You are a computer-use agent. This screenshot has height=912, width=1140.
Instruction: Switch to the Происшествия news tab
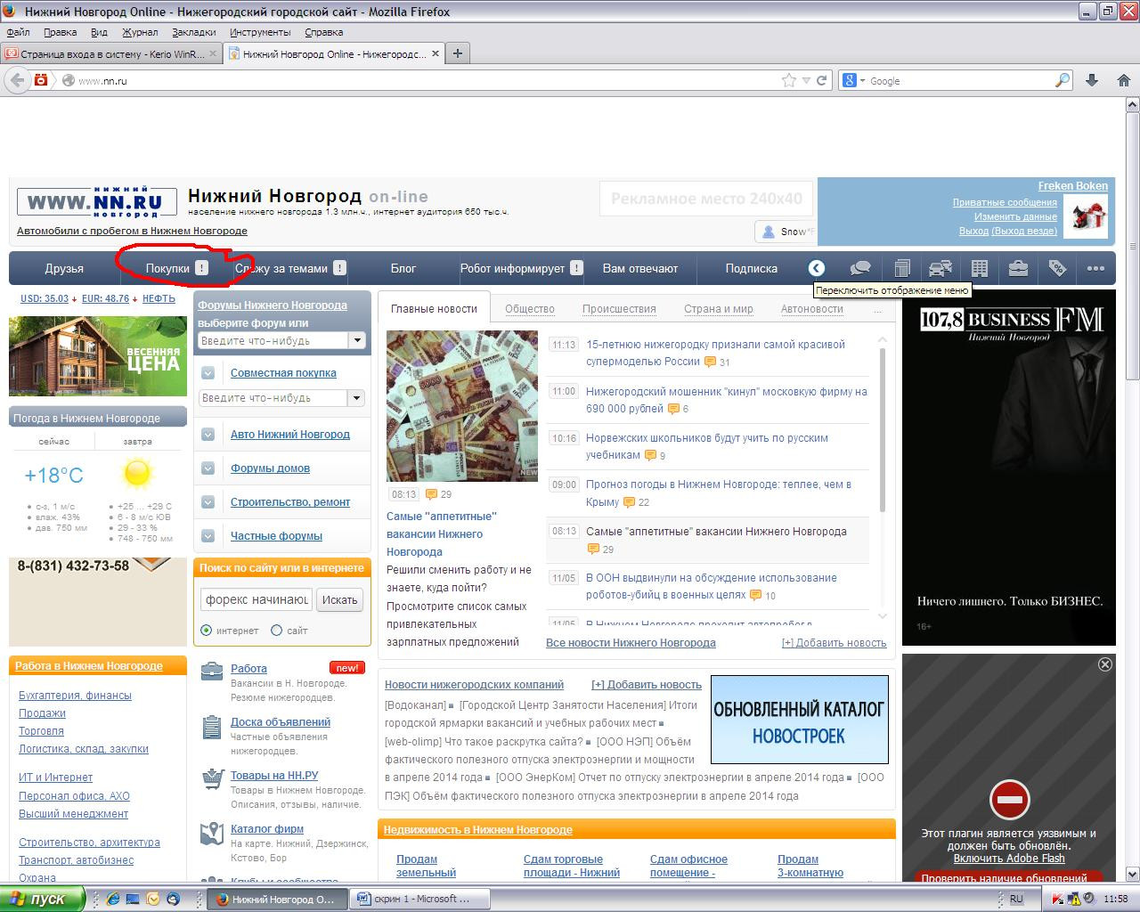tap(619, 309)
